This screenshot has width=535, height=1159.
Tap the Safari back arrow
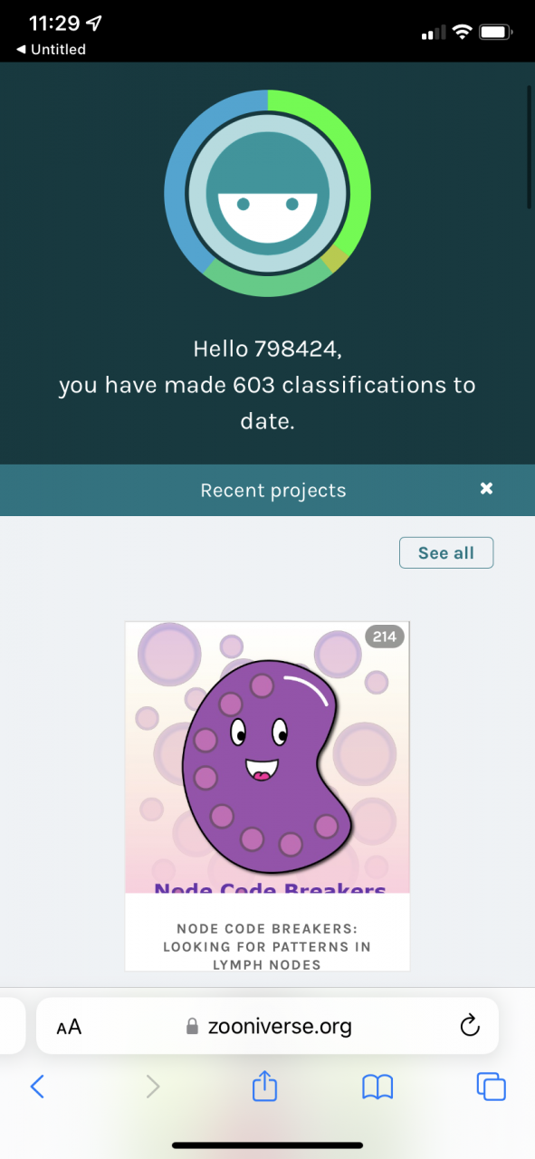(x=37, y=1087)
